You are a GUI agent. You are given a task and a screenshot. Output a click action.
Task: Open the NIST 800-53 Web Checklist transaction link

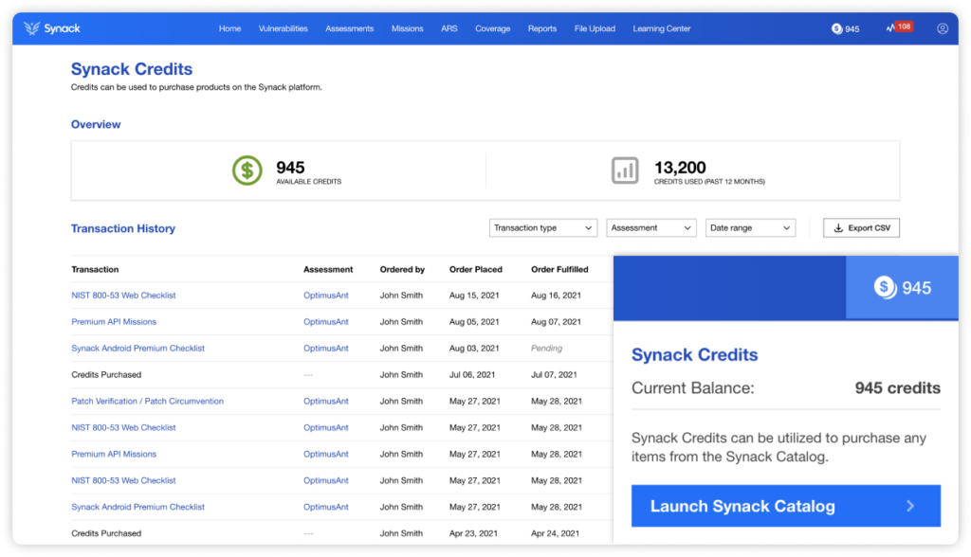[124, 295]
